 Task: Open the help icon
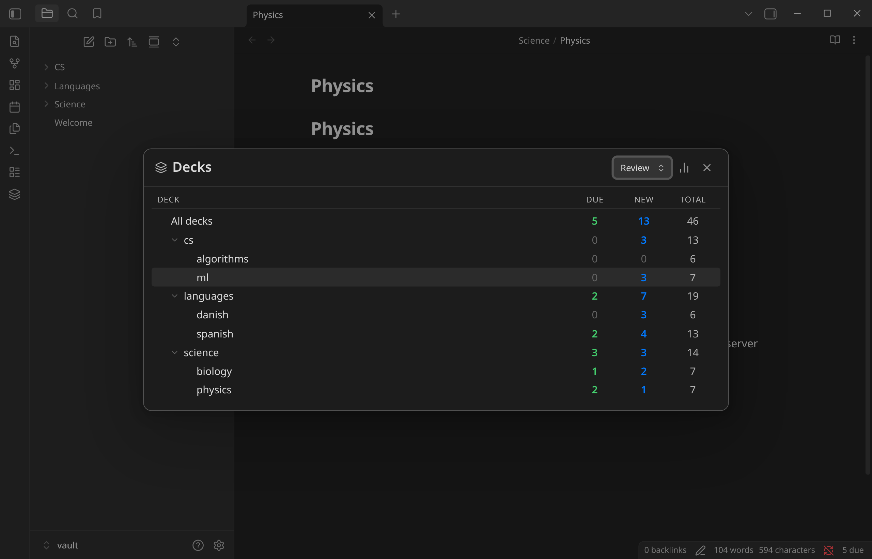point(198,545)
